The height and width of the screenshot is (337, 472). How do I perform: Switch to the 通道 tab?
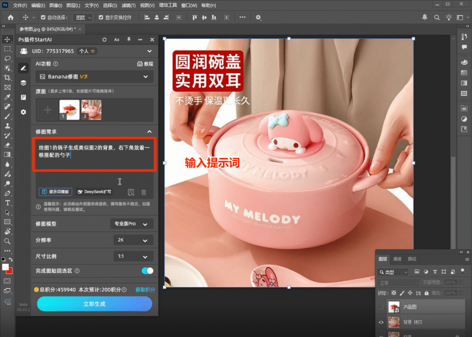pos(397,259)
